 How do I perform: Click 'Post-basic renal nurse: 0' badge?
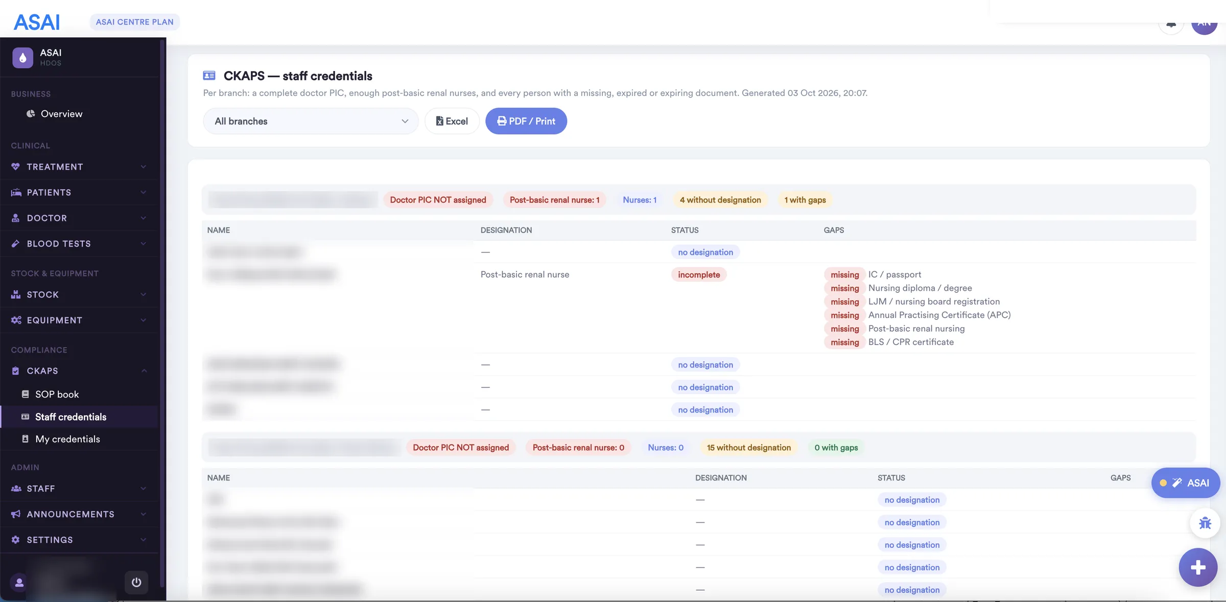coord(578,447)
